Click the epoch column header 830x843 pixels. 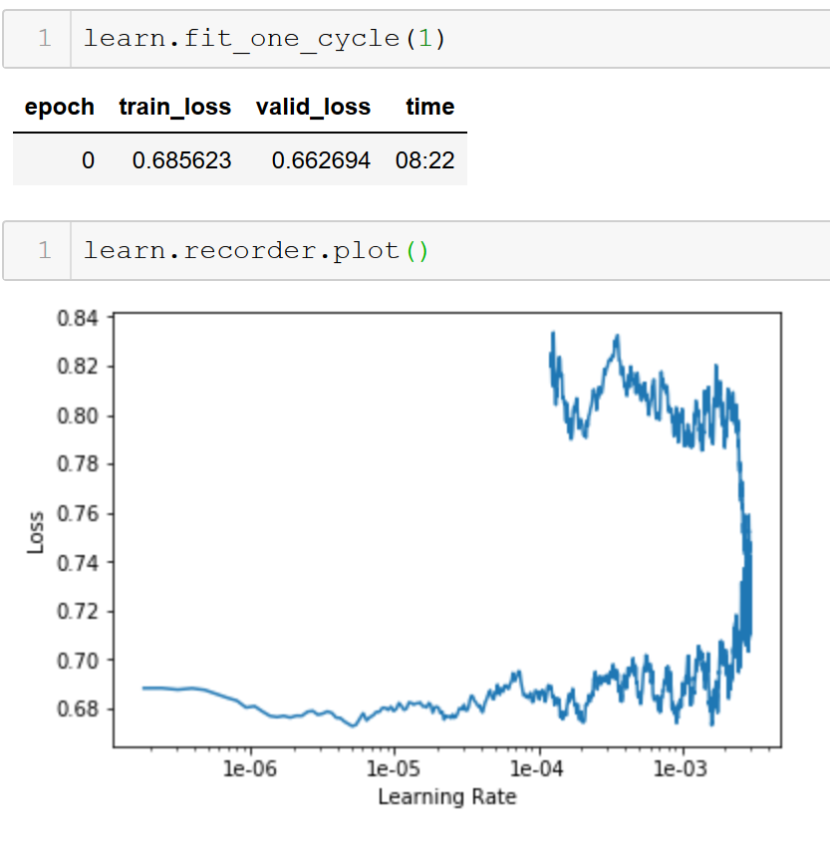point(59,107)
